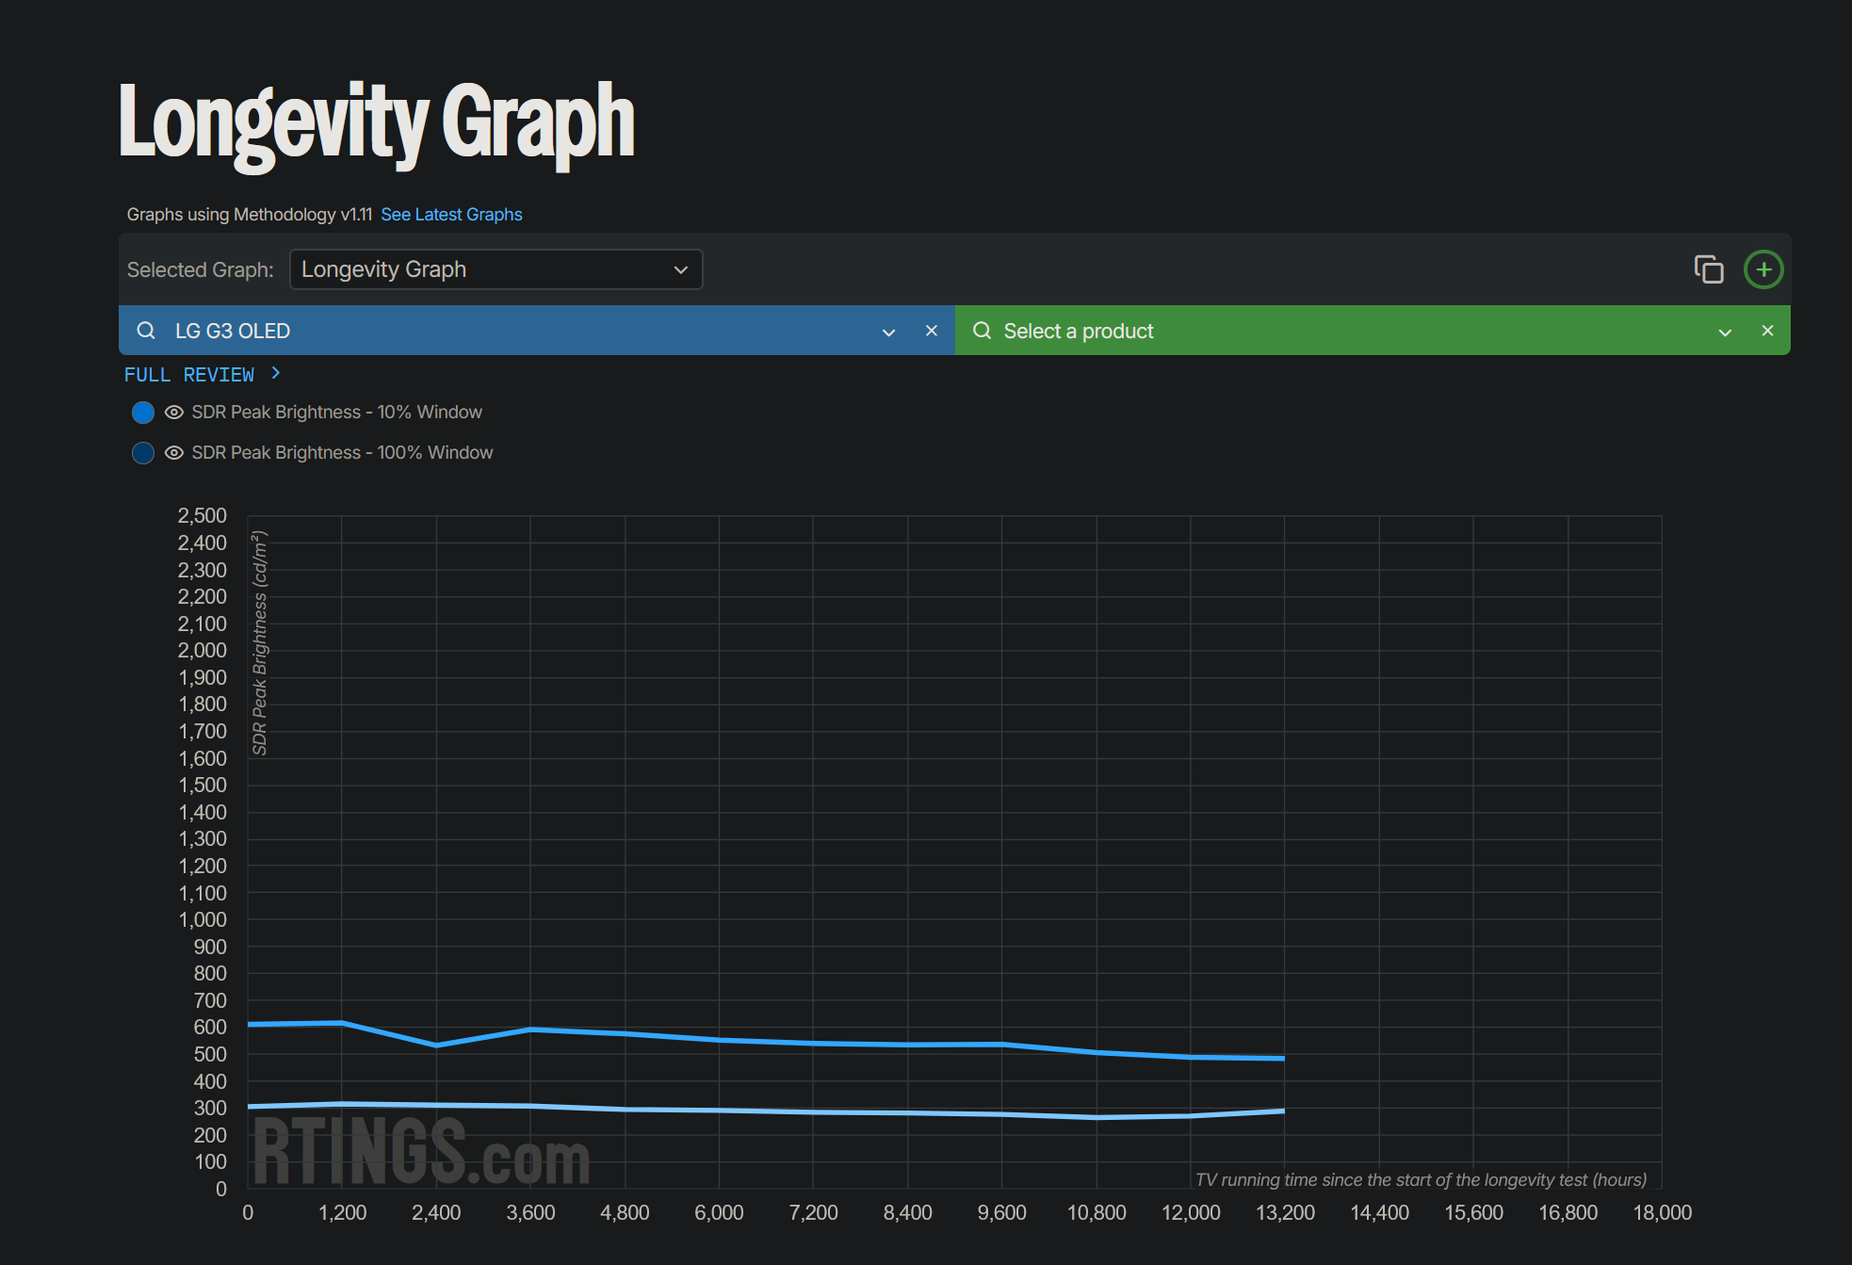
Task: Click the copy graph icon
Action: [x=1710, y=269]
